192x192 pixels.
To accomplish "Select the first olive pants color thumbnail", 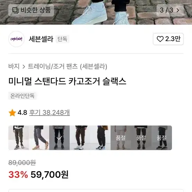I will (x=19, y=138).
